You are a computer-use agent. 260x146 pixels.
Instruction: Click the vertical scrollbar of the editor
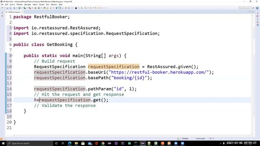[252, 74]
